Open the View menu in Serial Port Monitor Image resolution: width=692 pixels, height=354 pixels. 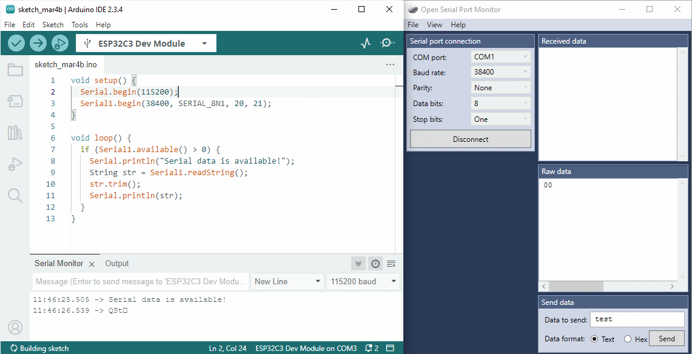tap(435, 25)
